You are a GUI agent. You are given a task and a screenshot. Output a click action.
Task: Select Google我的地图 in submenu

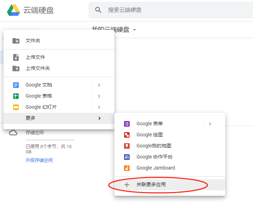170,146
